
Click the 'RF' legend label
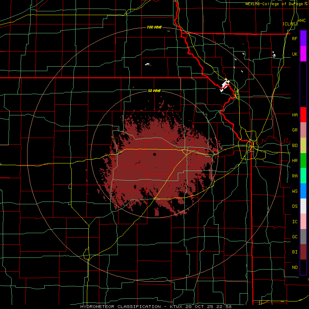click(295, 38)
